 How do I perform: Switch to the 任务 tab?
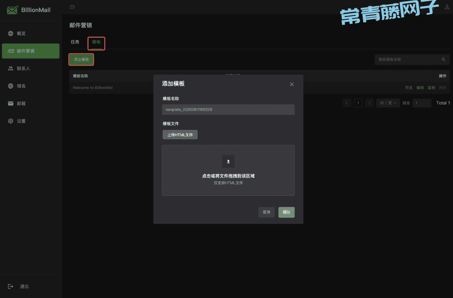75,42
